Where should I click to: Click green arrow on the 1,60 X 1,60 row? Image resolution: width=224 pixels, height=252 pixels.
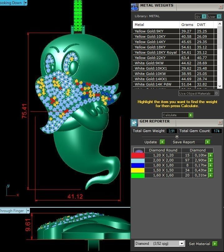[211, 175]
